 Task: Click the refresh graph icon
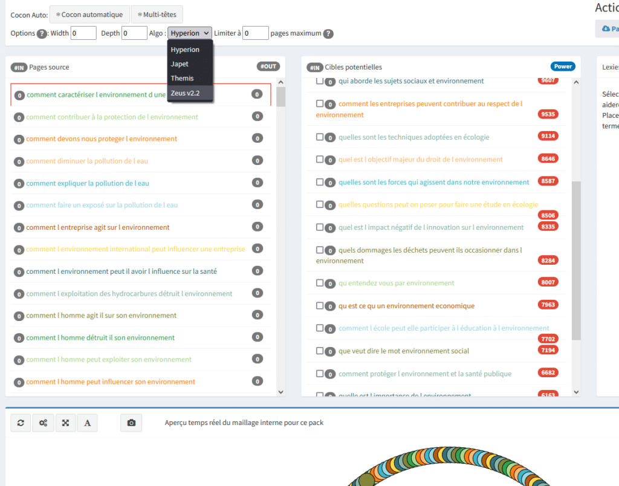tap(21, 423)
